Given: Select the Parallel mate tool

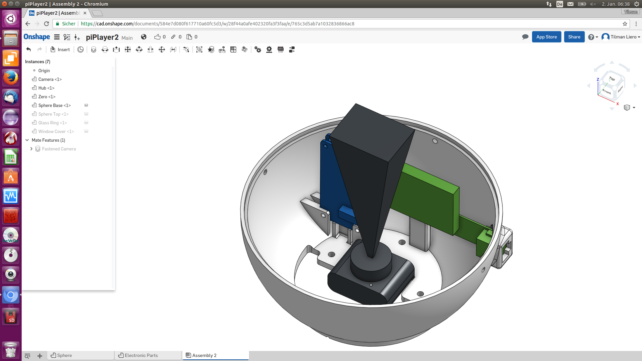Looking at the screenshot, I should pos(173,49).
